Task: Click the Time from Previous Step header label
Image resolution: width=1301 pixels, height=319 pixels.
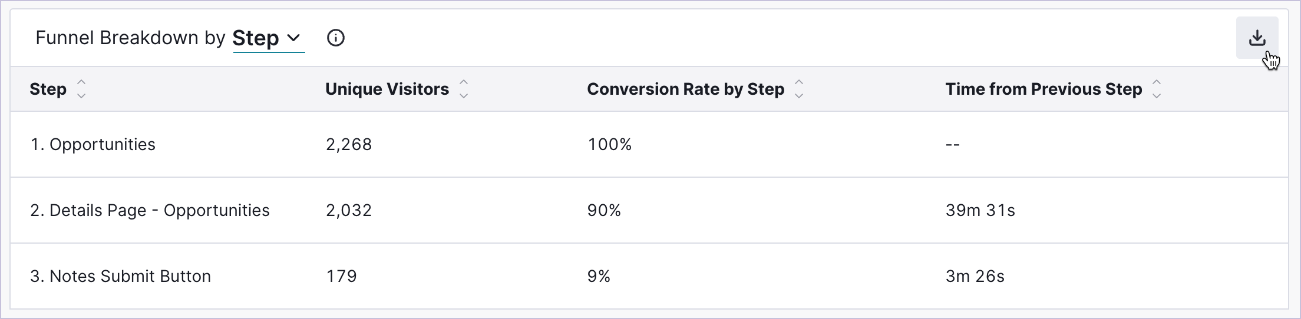Action: pyautogui.click(x=1044, y=89)
